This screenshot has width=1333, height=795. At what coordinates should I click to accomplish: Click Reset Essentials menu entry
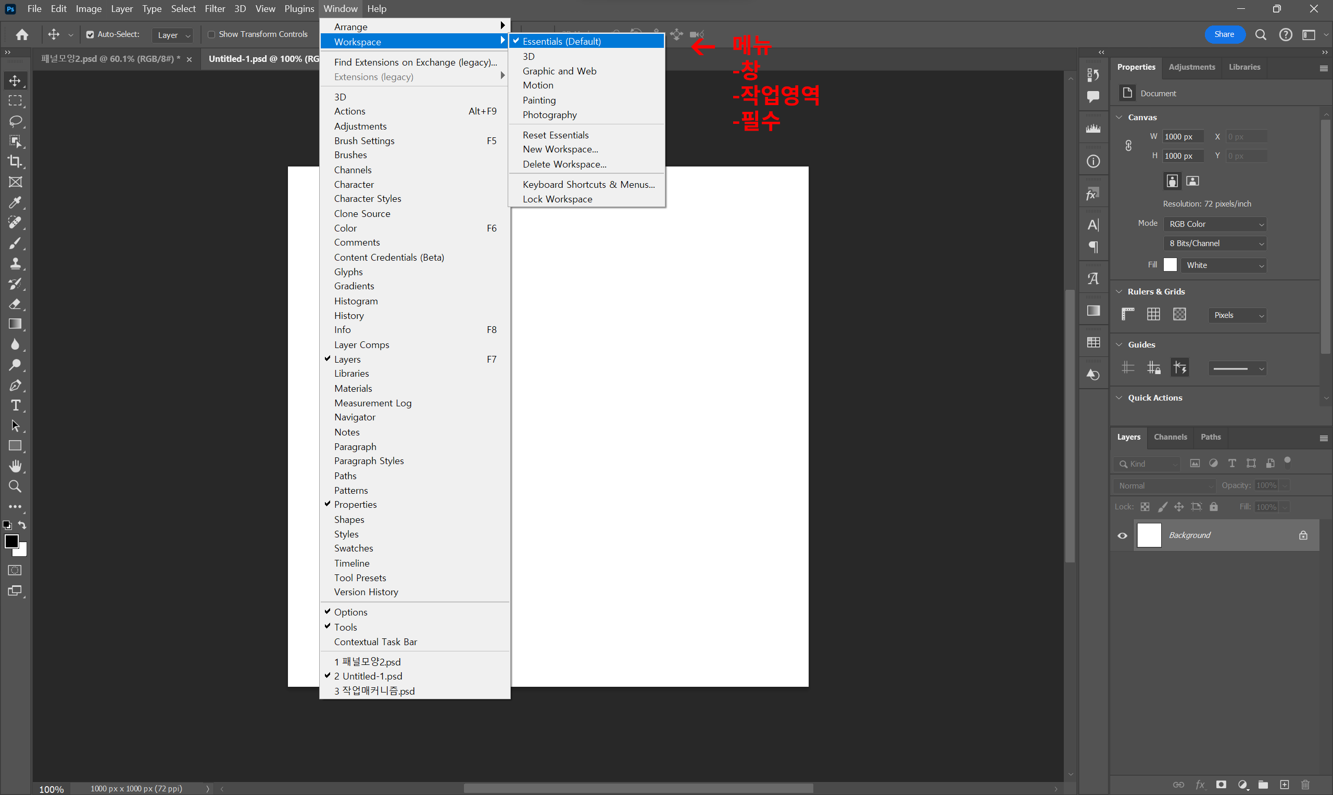(x=555, y=135)
